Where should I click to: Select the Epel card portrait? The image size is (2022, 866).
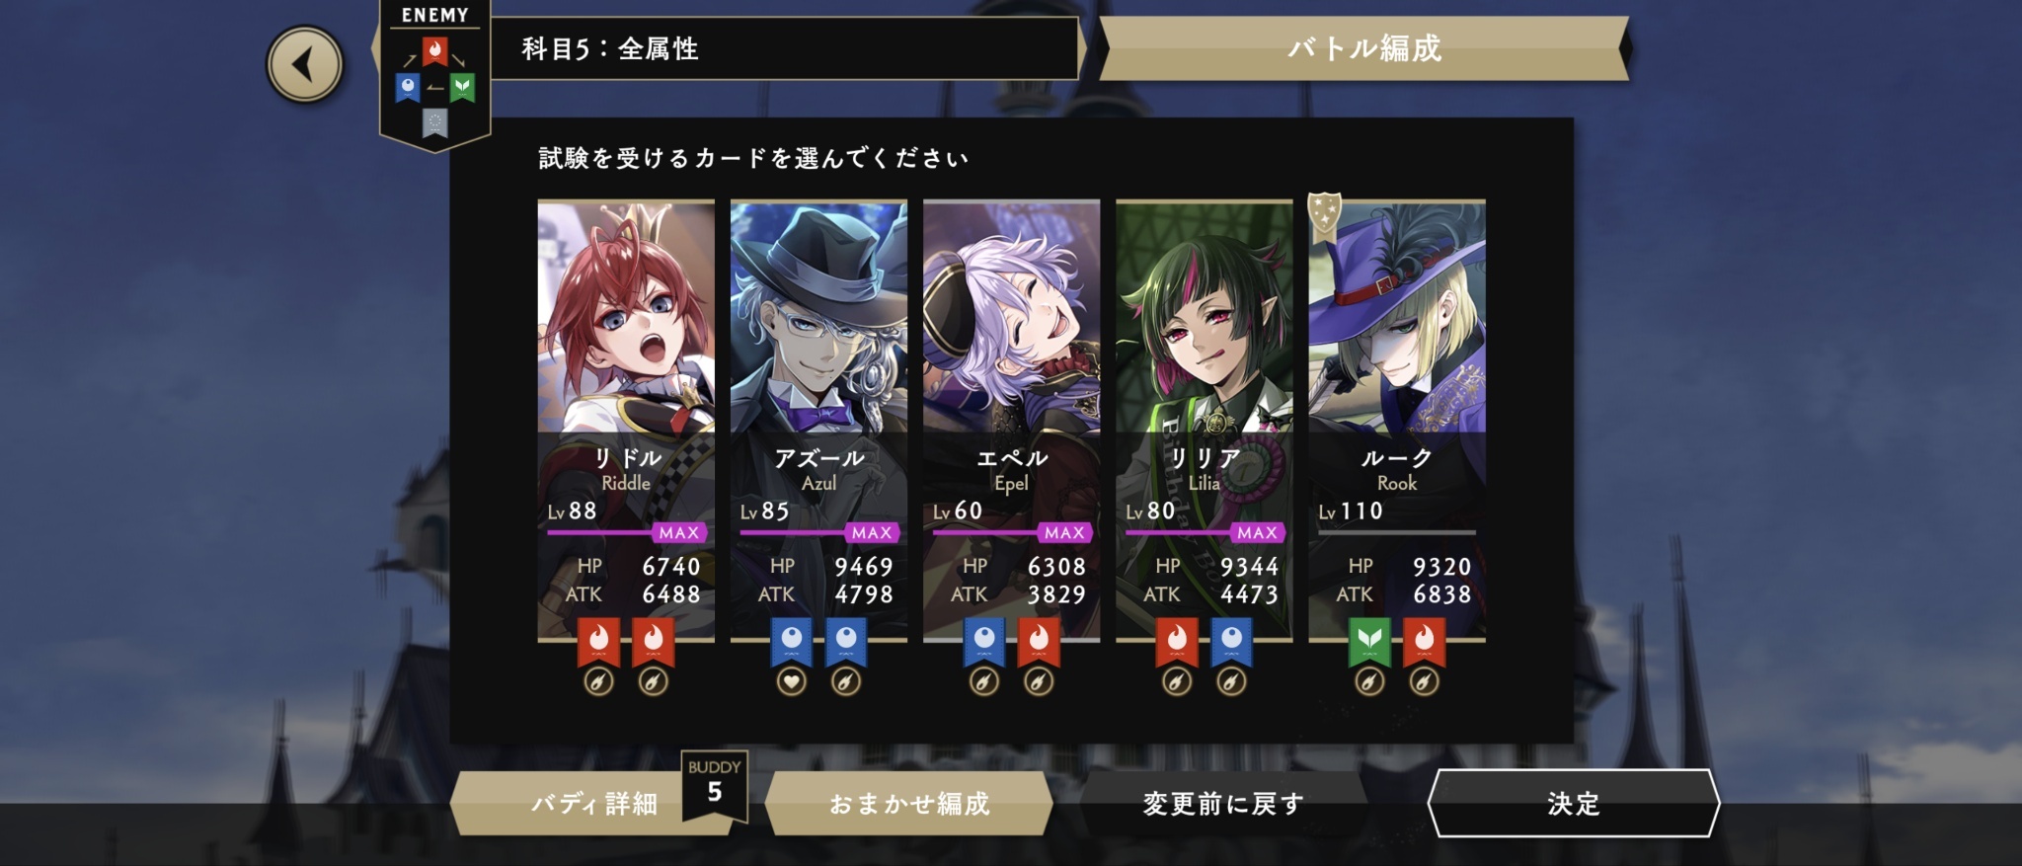(x=1011, y=318)
